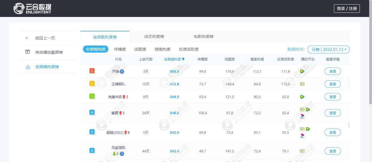
Task: Click the Youku icon in 输赢 row
Action: (x=302, y=116)
